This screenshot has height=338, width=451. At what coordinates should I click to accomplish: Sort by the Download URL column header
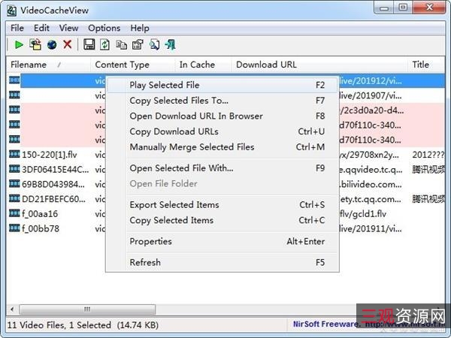(x=266, y=65)
